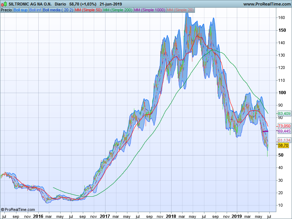Open the Boll media (20 2) label

tap(58, 10)
